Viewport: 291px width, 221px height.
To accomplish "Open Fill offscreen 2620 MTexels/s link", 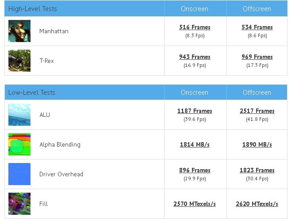I will (x=257, y=204).
